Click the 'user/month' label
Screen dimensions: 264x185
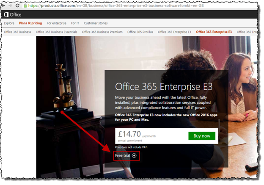pos(148,136)
